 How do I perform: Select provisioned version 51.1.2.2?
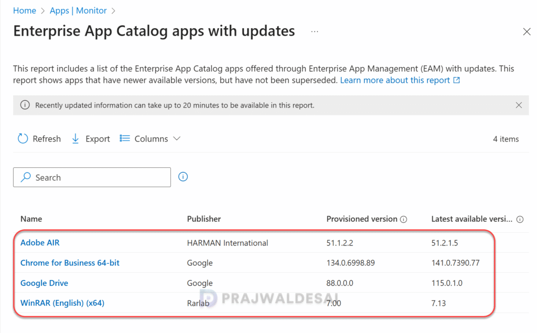[x=340, y=243]
